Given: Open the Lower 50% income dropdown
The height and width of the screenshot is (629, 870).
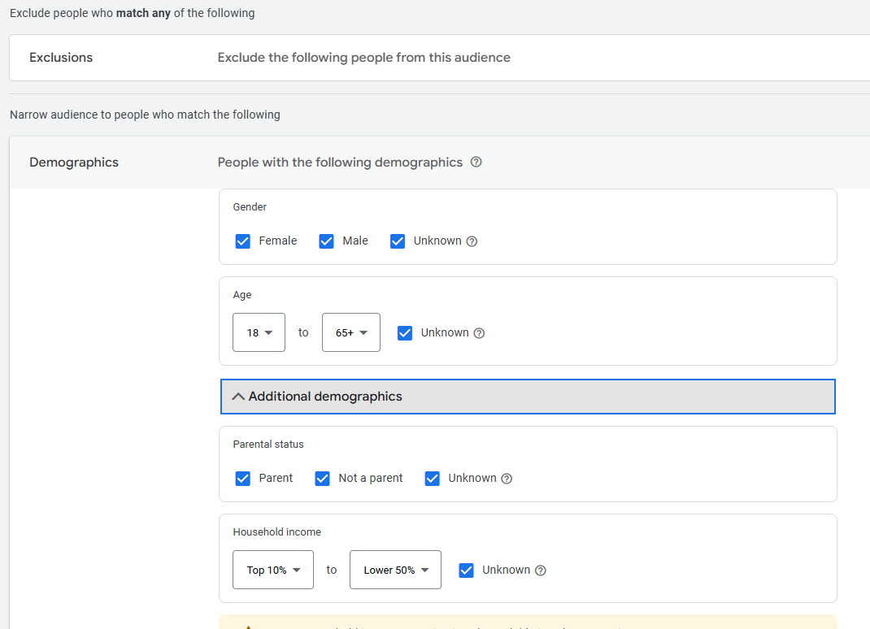Looking at the screenshot, I should tap(395, 570).
